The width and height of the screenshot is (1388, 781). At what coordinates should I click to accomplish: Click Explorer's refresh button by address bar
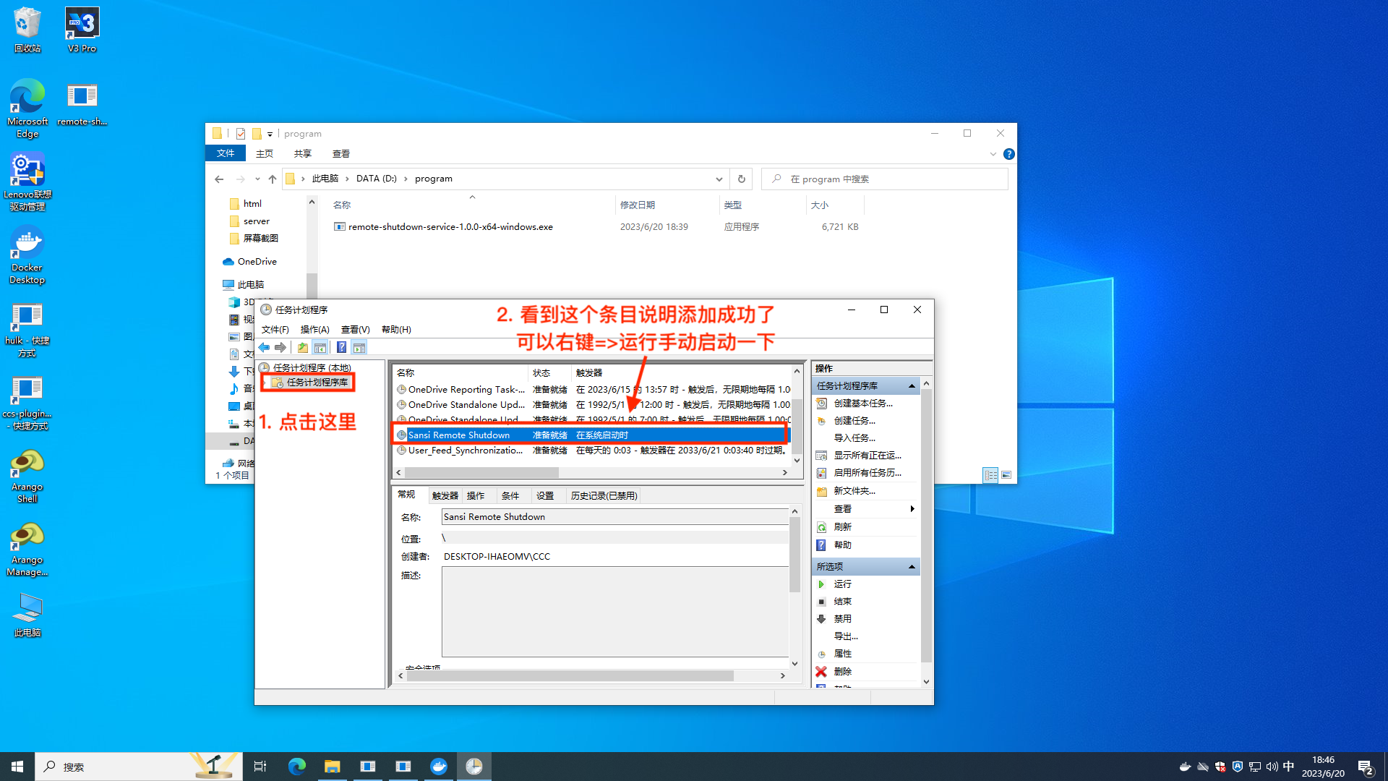pyautogui.click(x=741, y=179)
